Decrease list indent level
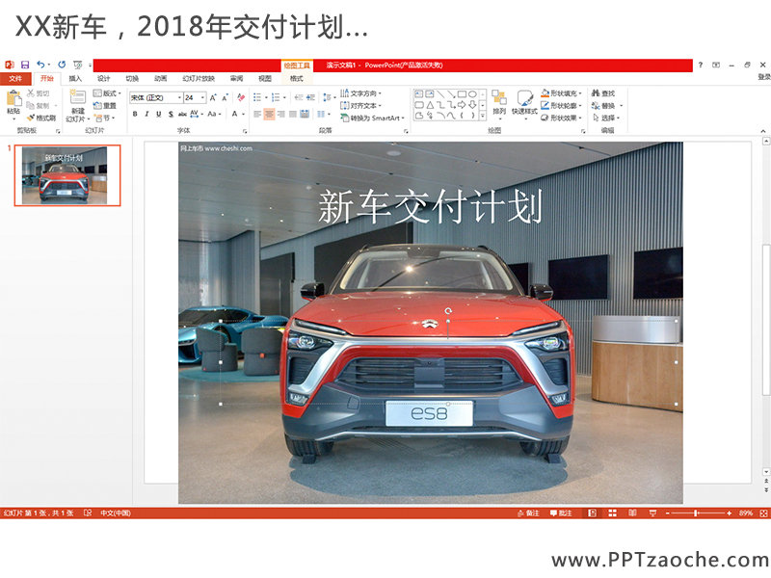Screen dimensions: 771x578 click(298, 98)
